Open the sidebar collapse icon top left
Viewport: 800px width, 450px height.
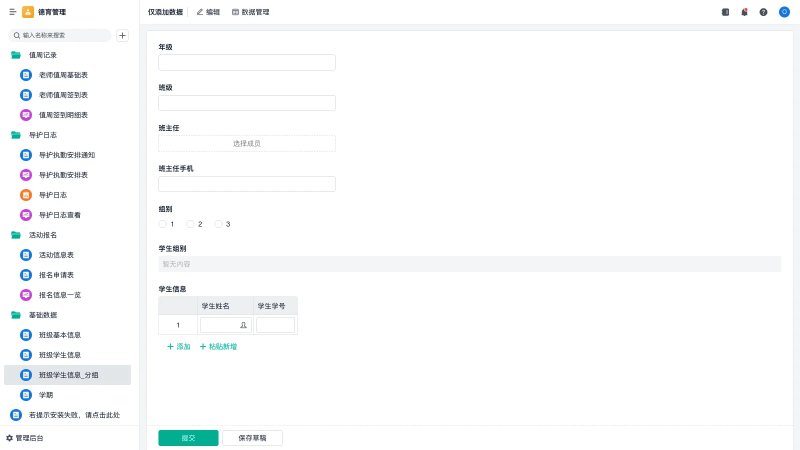(13, 12)
